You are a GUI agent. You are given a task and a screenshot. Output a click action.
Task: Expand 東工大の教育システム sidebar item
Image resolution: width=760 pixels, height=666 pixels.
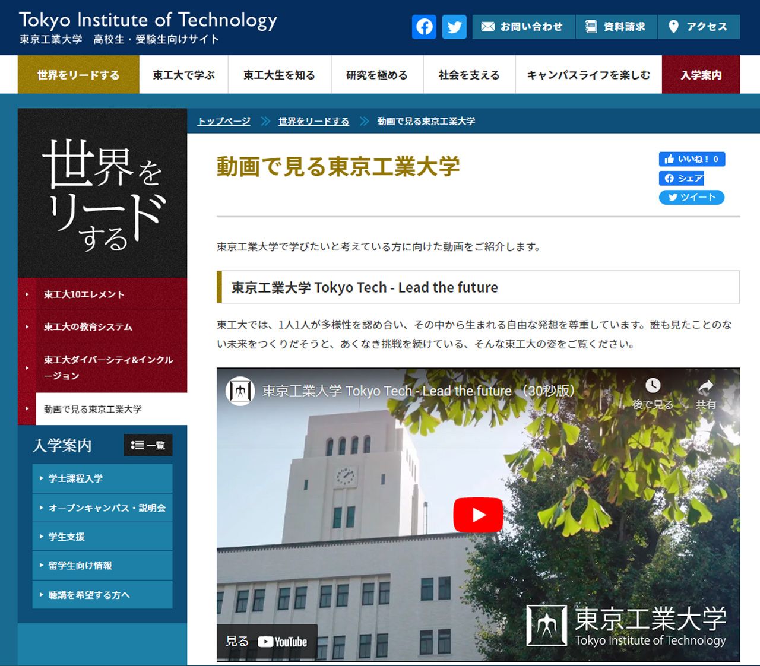pos(88,327)
